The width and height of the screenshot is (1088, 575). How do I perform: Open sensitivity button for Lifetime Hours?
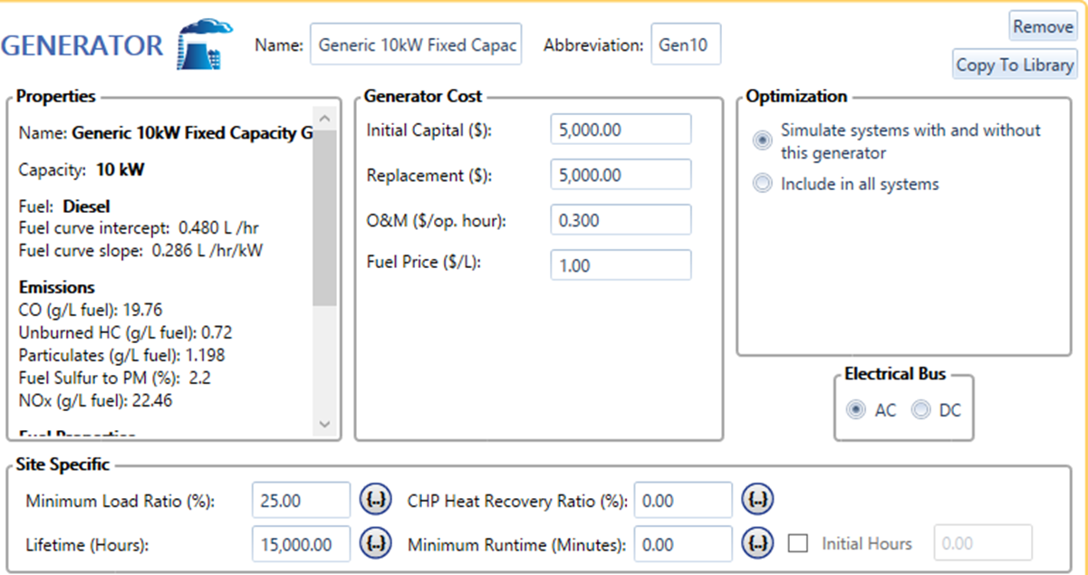376,543
